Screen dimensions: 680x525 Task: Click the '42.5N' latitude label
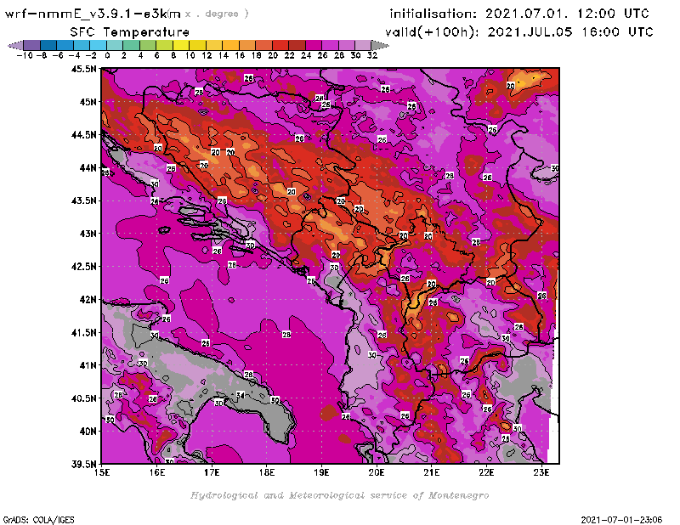84,267
